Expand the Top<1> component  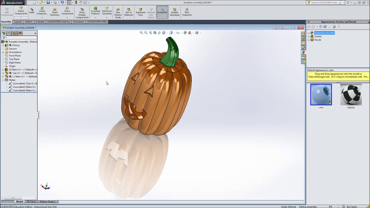click(x=3, y=73)
